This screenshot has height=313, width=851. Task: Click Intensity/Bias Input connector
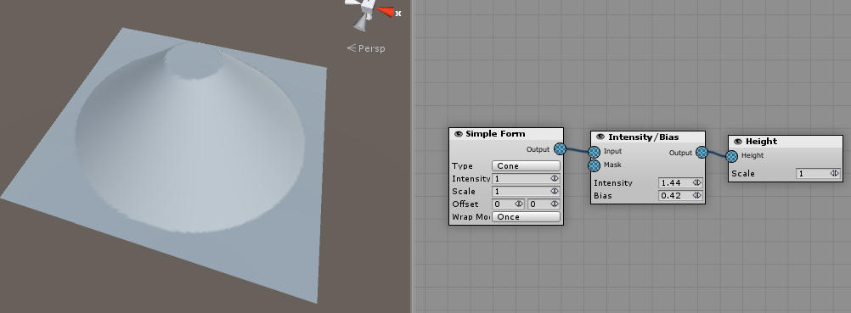595,153
